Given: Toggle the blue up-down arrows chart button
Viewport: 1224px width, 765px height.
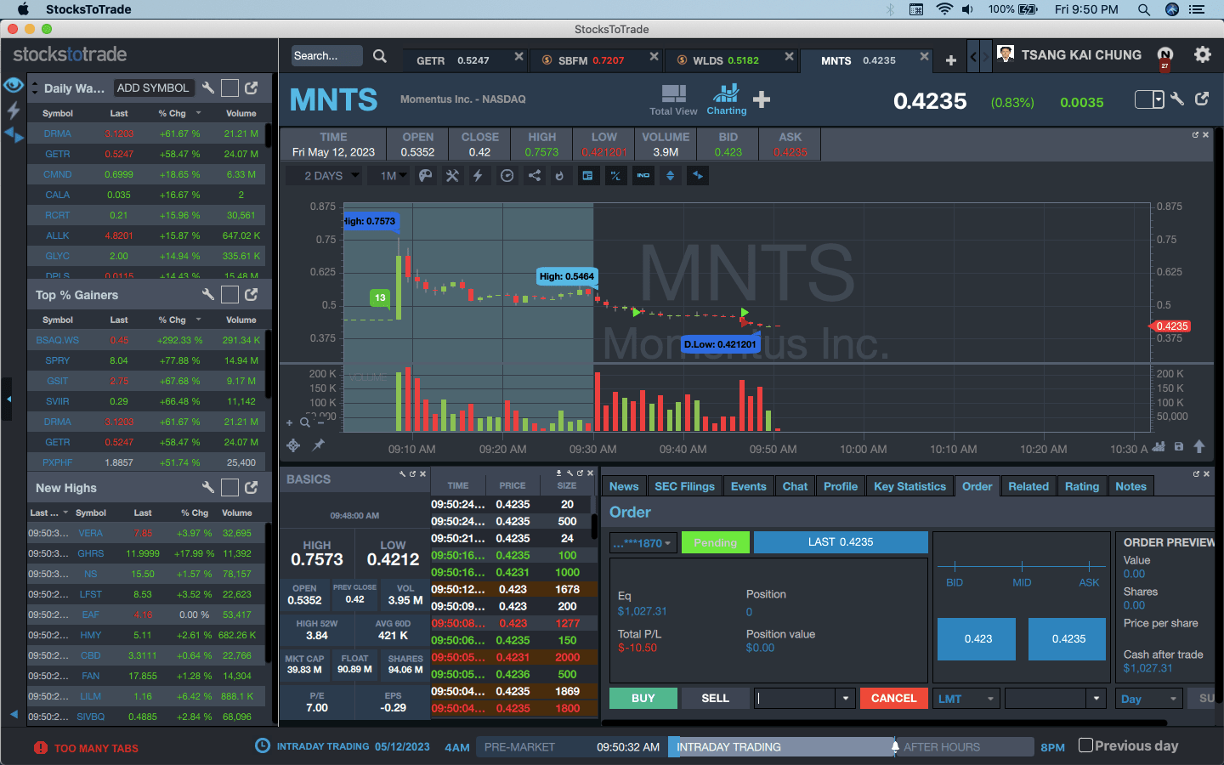Looking at the screenshot, I should [671, 176].
